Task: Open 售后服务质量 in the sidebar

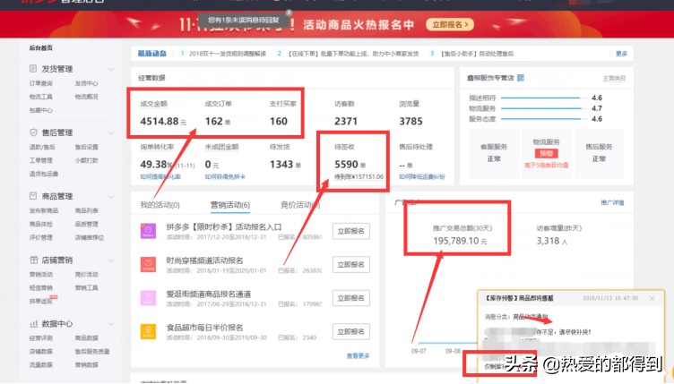Action: coord(92,352)
